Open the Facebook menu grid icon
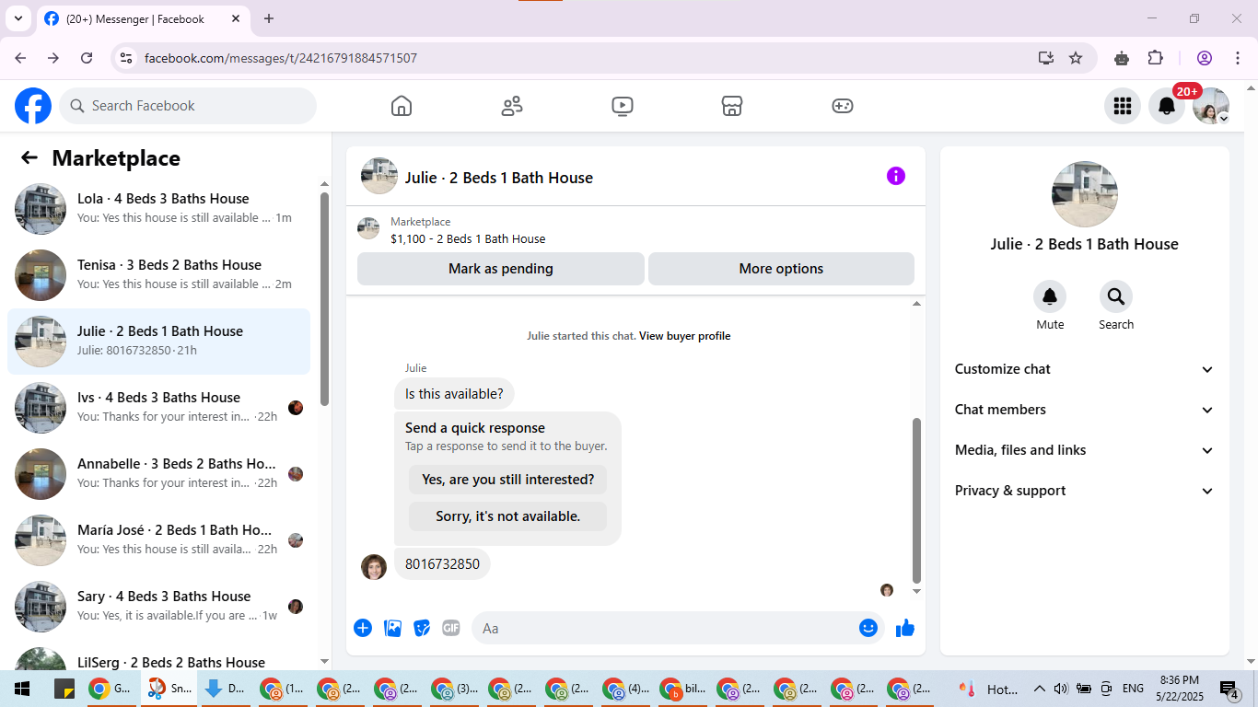This screenshot has width=1258, height=707. click(1122, 106)
